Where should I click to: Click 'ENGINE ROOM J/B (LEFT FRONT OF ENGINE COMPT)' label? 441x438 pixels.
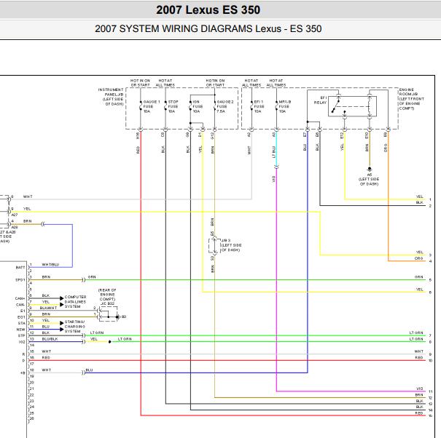[x=411, y=99]
